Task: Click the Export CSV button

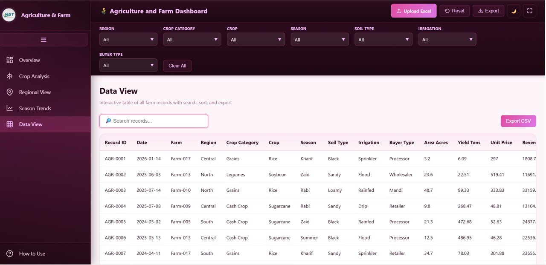Action: pos(518,121)
